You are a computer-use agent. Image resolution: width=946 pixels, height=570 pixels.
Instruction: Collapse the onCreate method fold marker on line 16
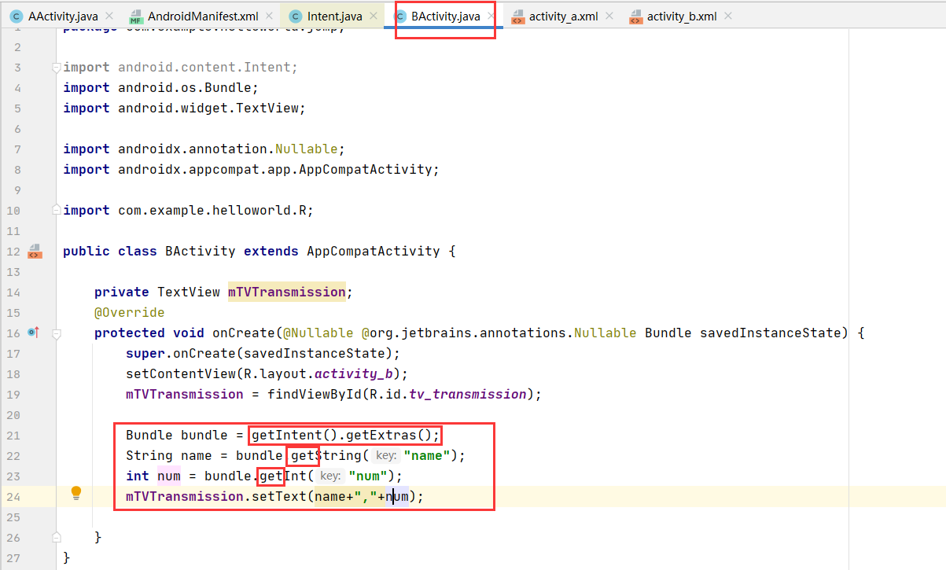56,333
